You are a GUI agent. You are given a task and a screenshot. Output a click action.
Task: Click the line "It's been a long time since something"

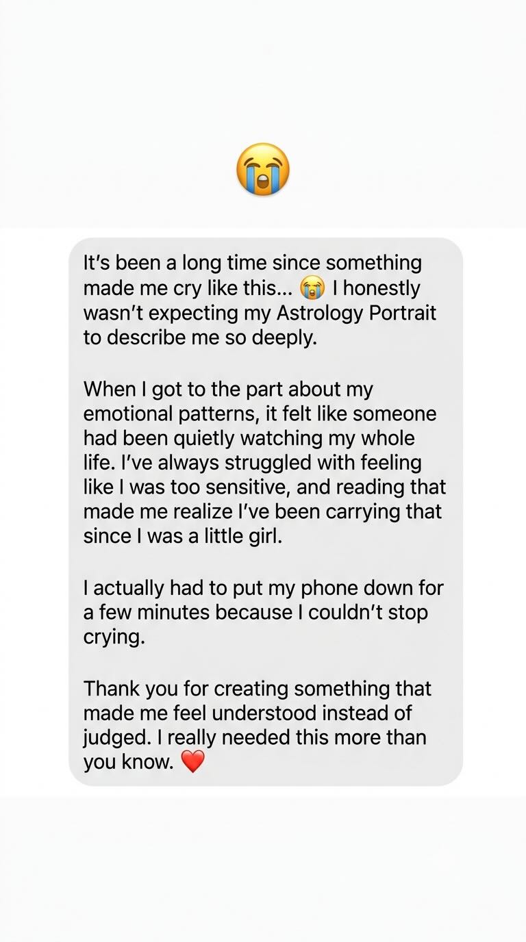pos(253,263)
